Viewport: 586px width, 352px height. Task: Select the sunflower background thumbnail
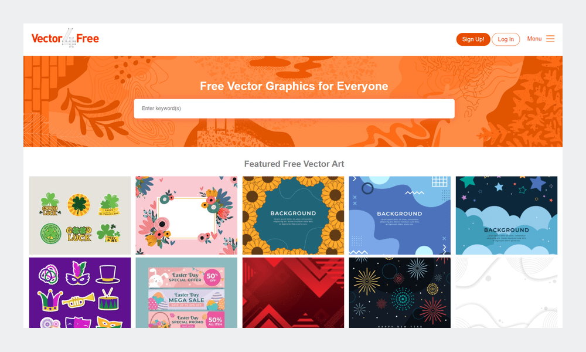294,215
